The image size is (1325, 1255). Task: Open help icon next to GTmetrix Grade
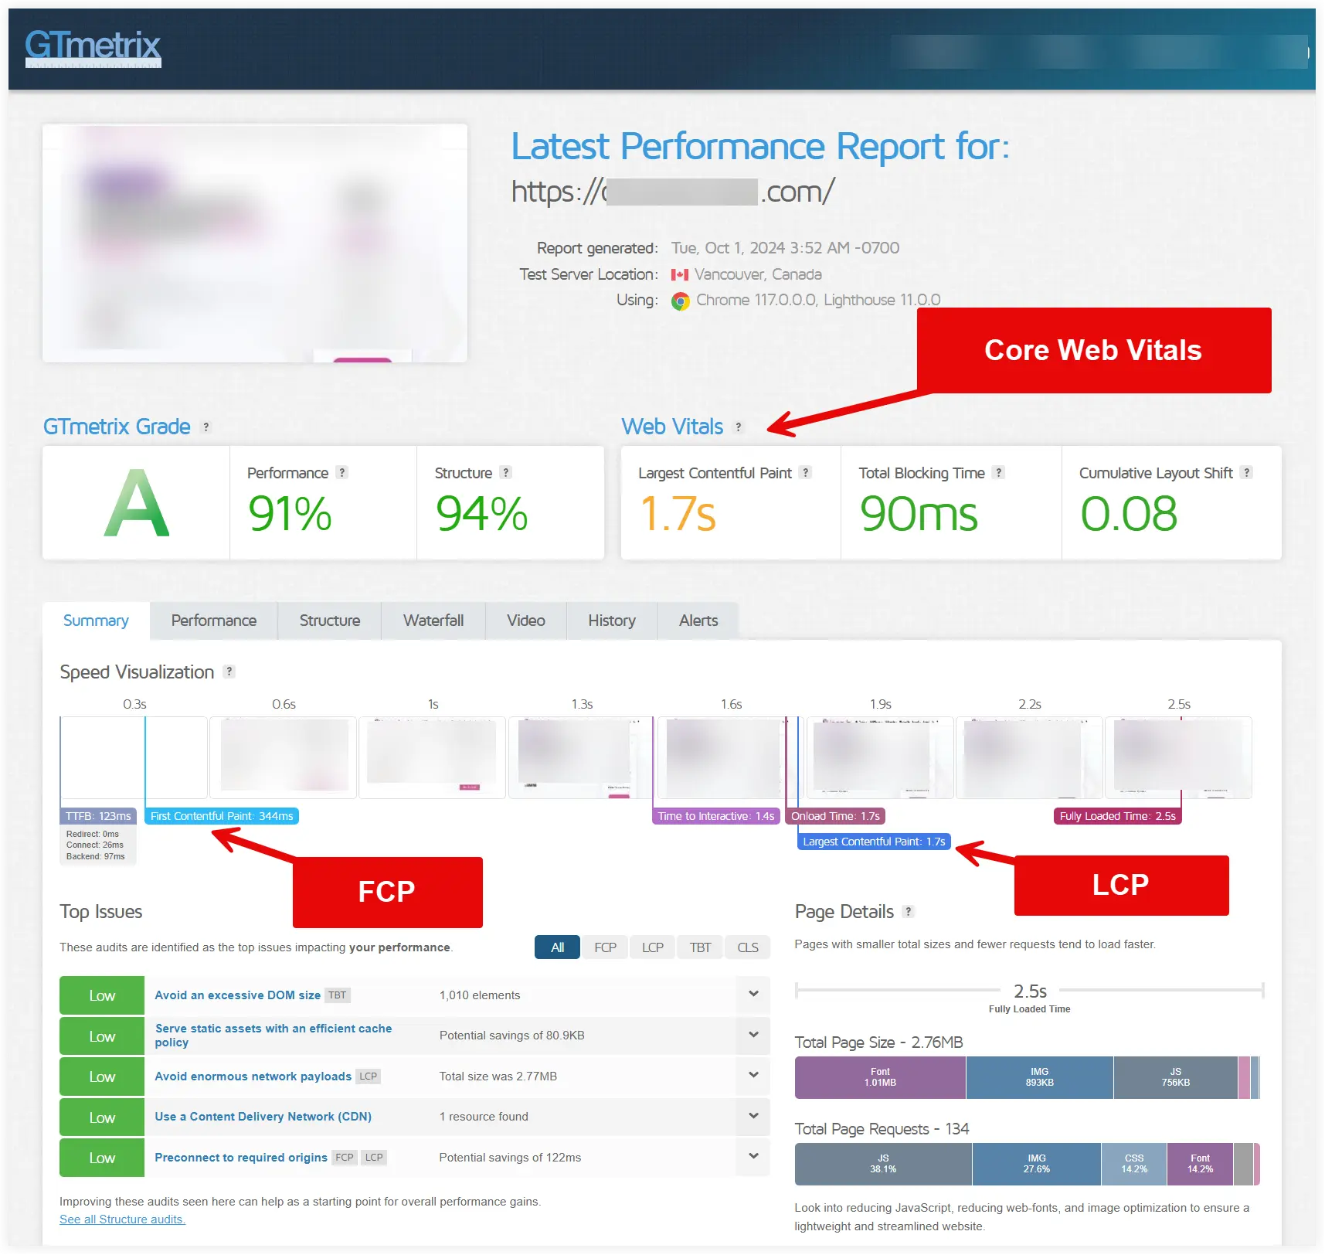click(206, 427)
